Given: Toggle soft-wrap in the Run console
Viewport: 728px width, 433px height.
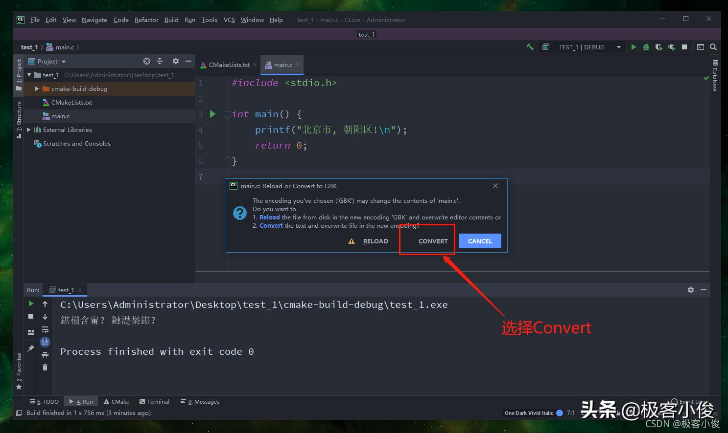Looking at the screenshot, I should coord(45,329).
